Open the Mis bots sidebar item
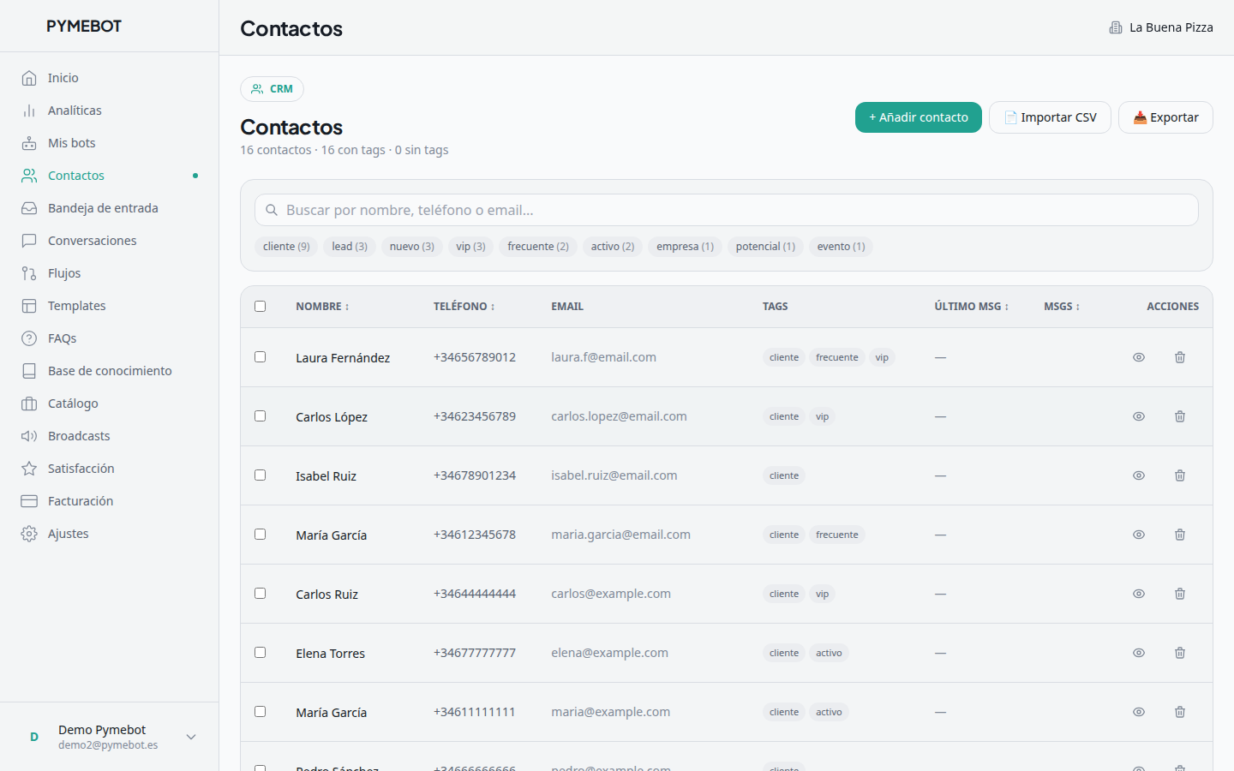This screenshot has height=771, width=1234. click(71, 143)
